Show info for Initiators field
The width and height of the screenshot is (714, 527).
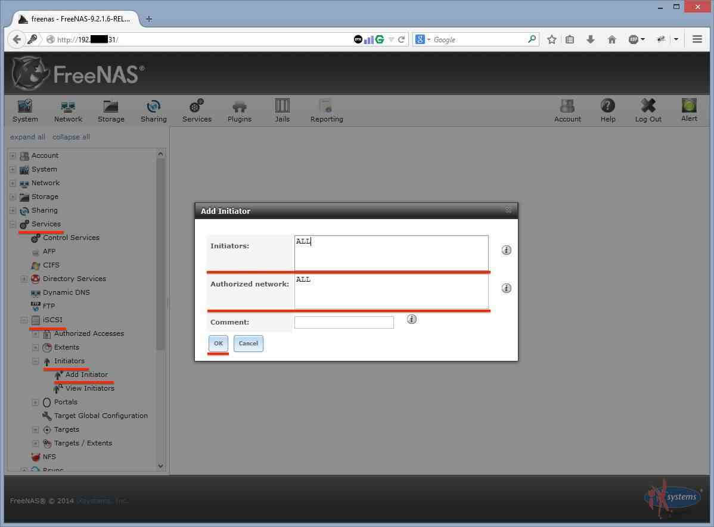click(507, 250)
